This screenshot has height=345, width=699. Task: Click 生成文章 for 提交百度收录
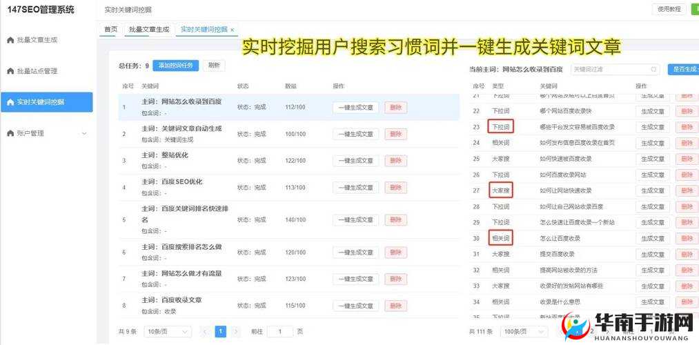click(x=653, y=255)
